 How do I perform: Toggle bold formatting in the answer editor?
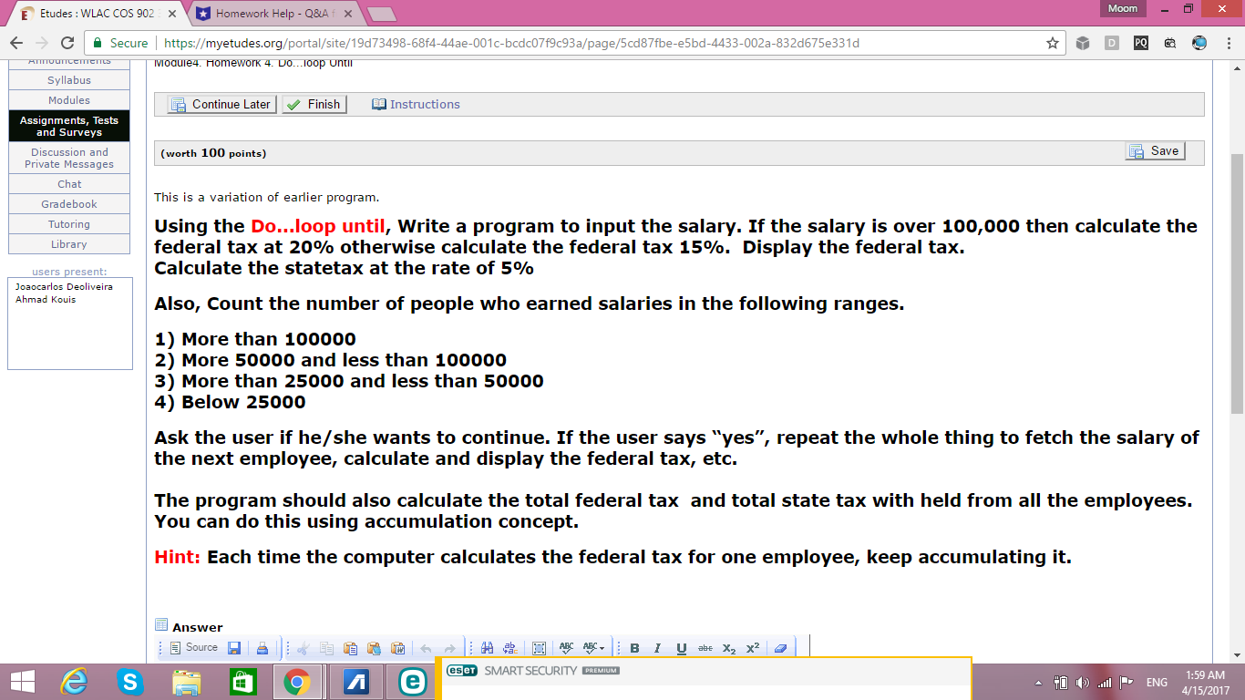click(x=634, y=648)
